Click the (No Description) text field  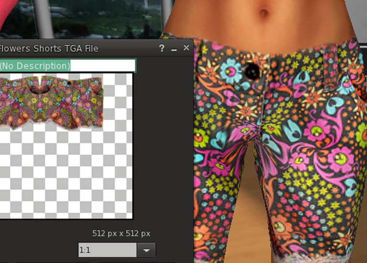click(x=68, y=65)
